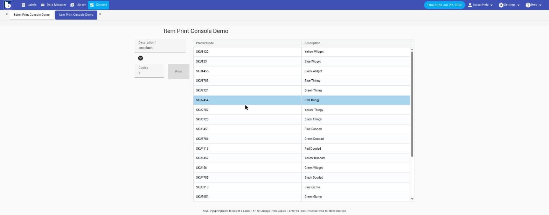Click the Print button
The image size is (549, 215).
(179, 72)
